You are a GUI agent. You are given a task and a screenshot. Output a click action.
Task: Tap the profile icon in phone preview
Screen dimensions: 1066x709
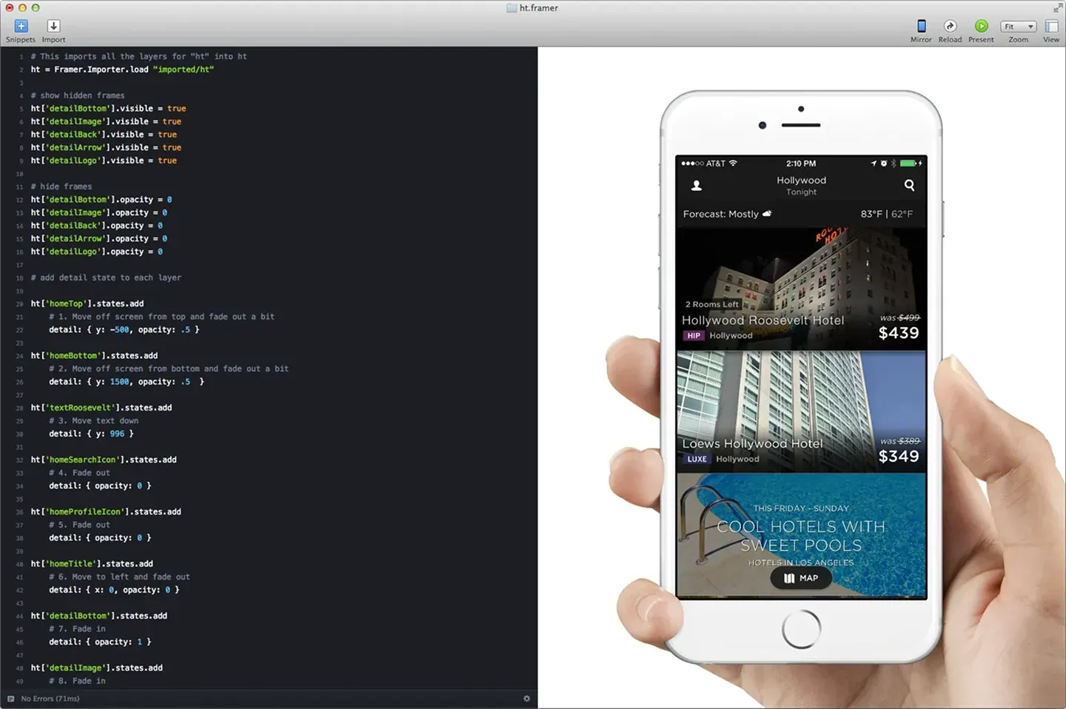tap(697, 185)
